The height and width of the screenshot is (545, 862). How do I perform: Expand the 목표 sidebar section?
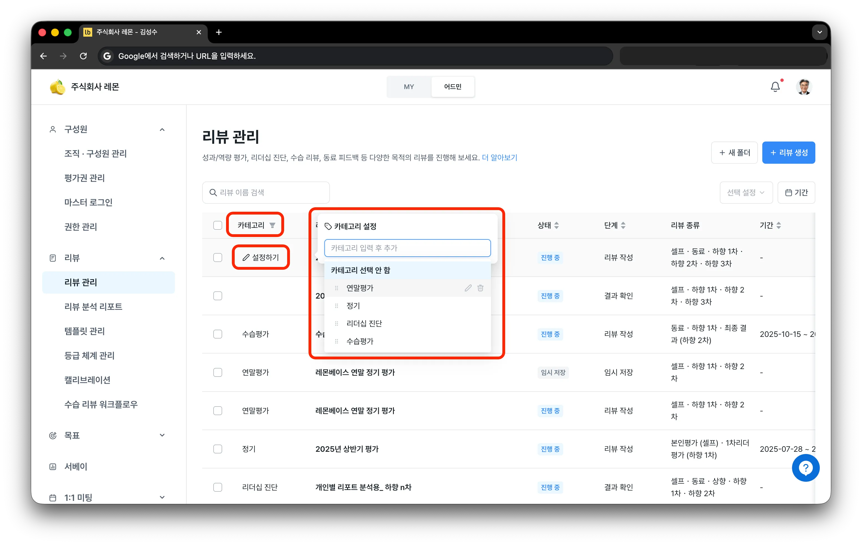pos(162,435)
